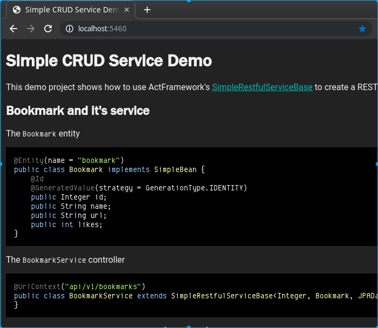Click the @UrlContext annotation line
Viewport: 378px width, 328px height.
click(79, 286)
